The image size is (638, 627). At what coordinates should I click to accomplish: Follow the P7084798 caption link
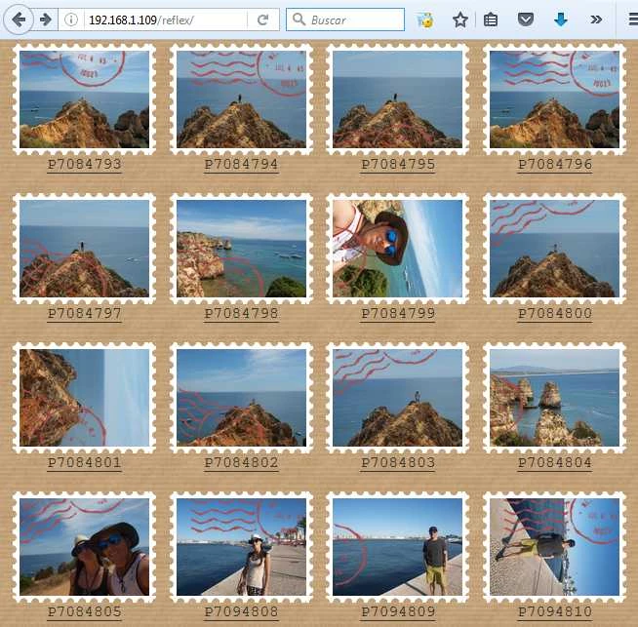(x=241, y=314)
